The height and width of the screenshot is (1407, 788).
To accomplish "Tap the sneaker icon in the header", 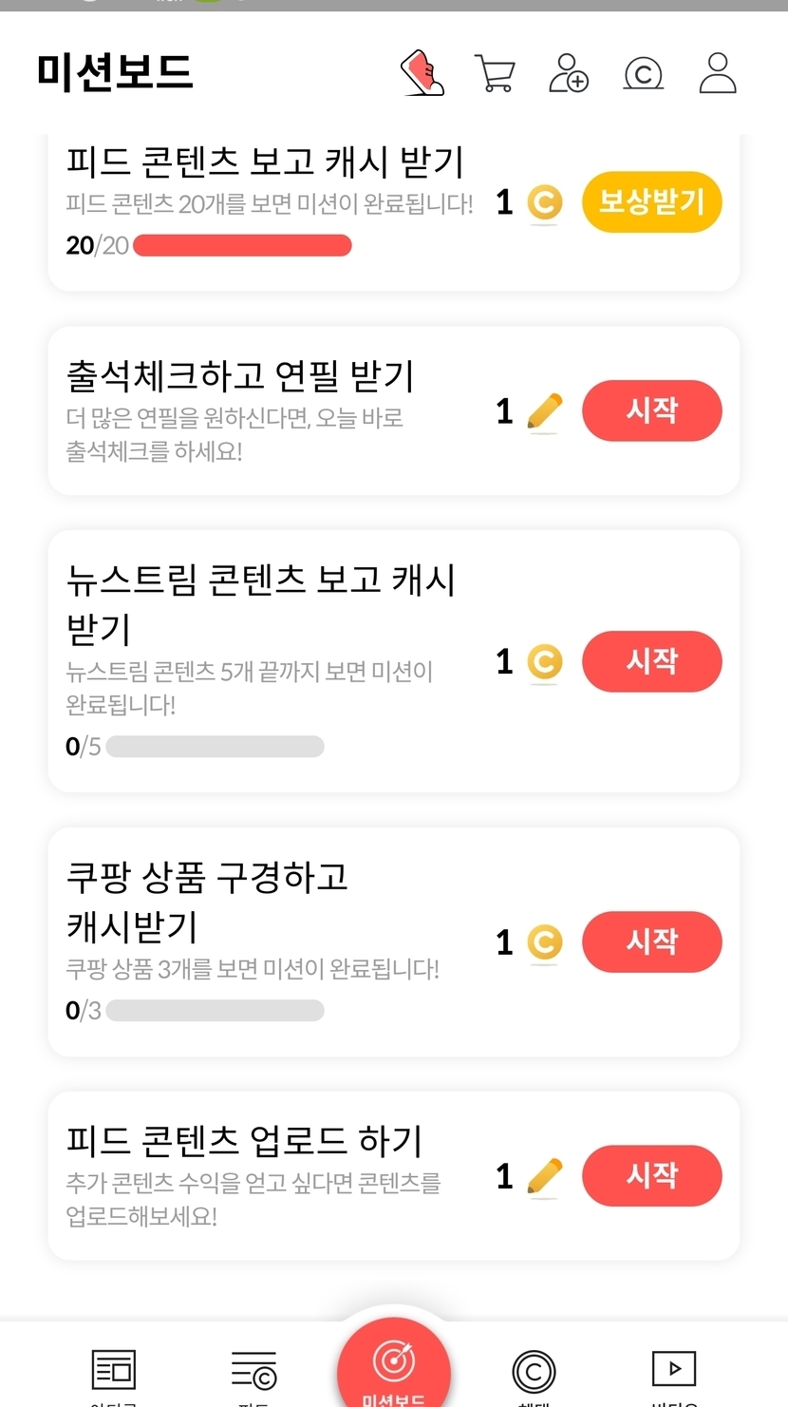I will [x=422, y=73].
